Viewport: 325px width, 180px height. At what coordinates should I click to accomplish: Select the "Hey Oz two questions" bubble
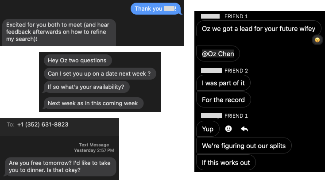coord(77,61)
